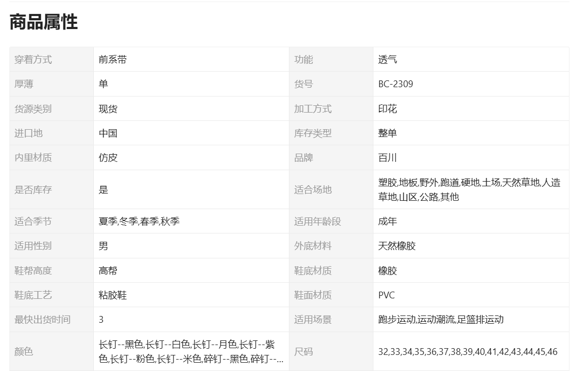Click the 加工方式 value 印花
Image resolution: width=570 pixels, height=371 pixels.
point(387,109)
